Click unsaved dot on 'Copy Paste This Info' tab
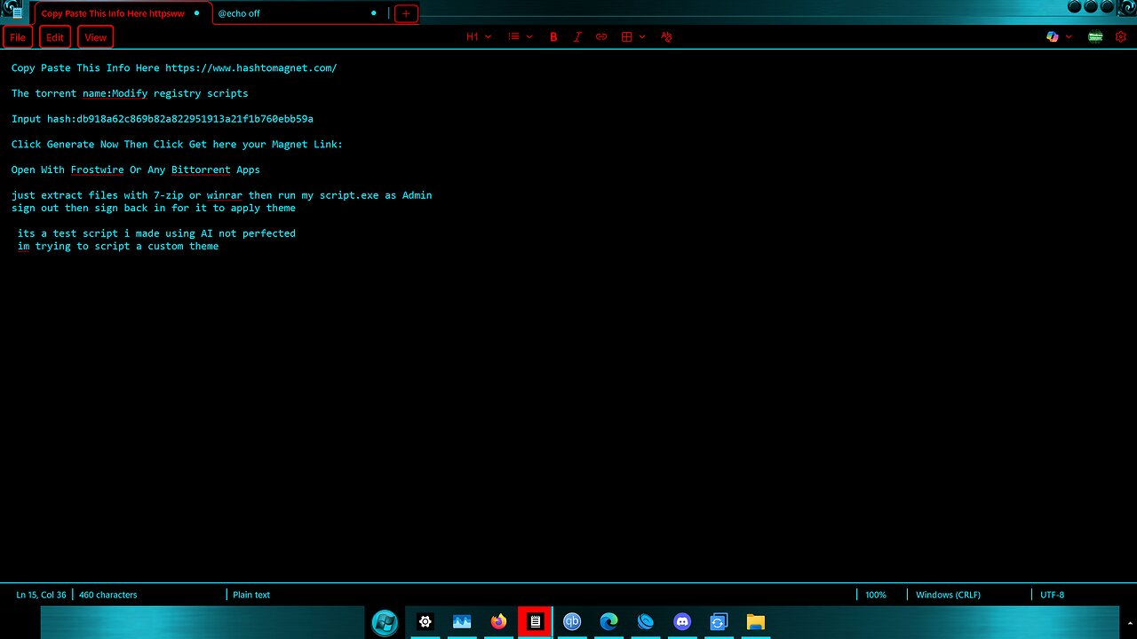1137x639 pixels. (196, 13)
